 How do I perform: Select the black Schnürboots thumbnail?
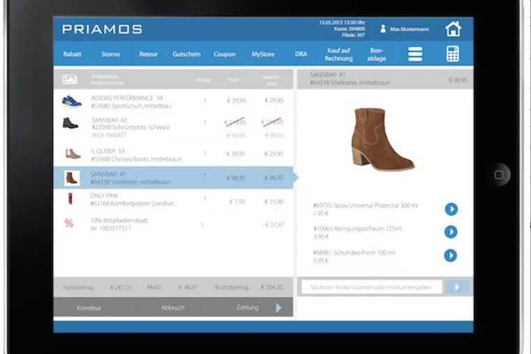coord(70,123)
